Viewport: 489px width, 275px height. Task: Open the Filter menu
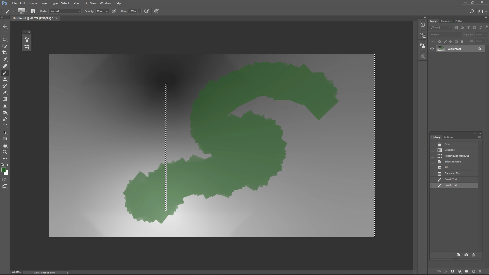(x=76, y=3)
